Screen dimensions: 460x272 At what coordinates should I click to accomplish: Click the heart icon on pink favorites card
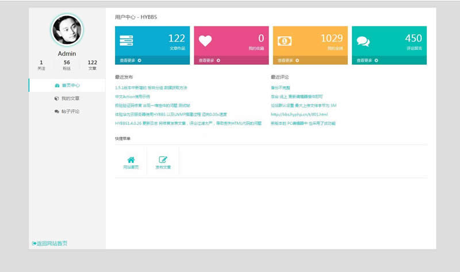[x=205, y=41]
